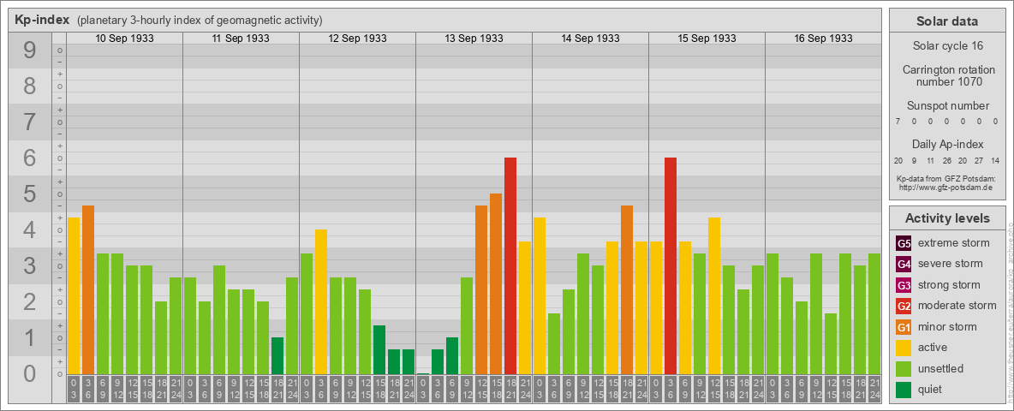Click the short green 12-15h bar on 16 Sep
Viewport: 1014px width, 411px height.
pos(831,344)
